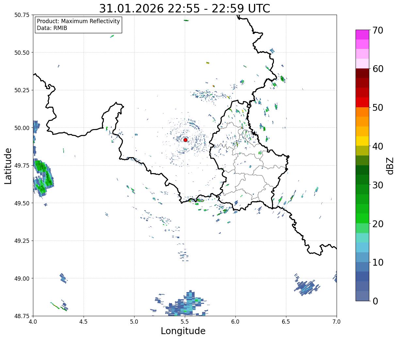Click the red radar station marker

[185, 140]
